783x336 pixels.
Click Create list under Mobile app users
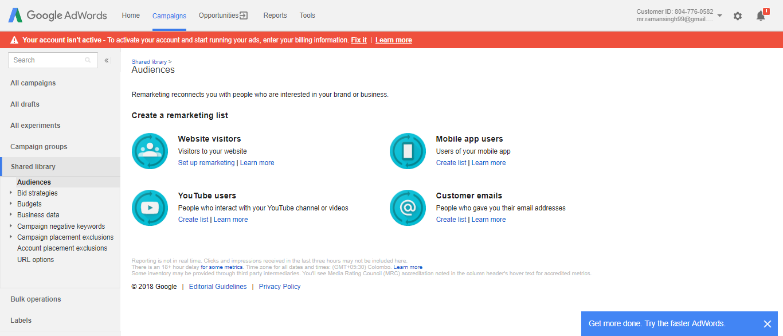pos(451,163)
